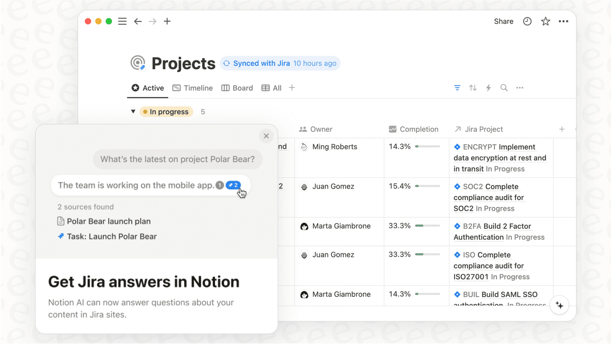This screenshot has height=344, width=611.
Task: Open the page options ellipsis menu
Action: point(563,21)
